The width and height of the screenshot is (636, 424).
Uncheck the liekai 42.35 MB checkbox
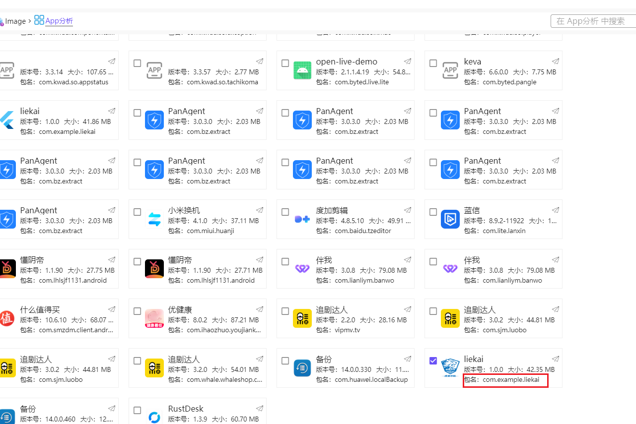pyautogui.click(x=433, y=361)
